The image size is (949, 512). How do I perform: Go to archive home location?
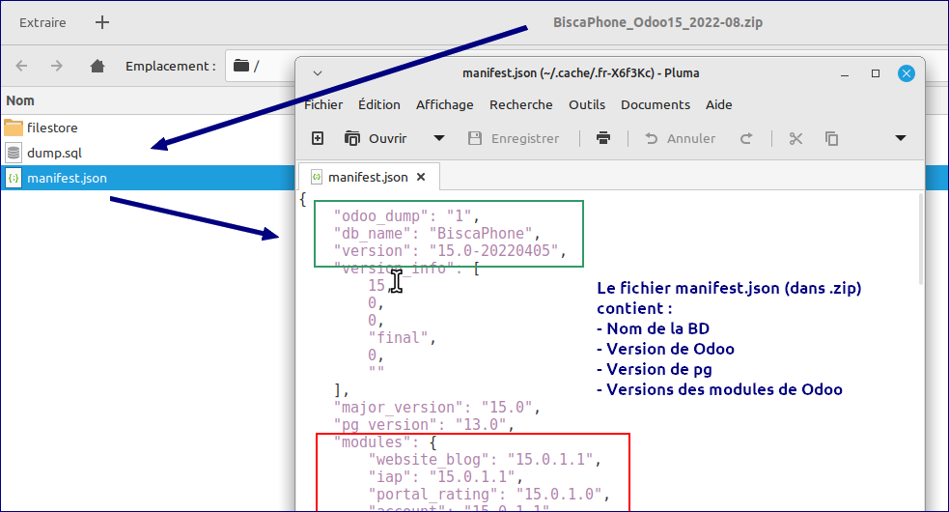pos(98,66)
